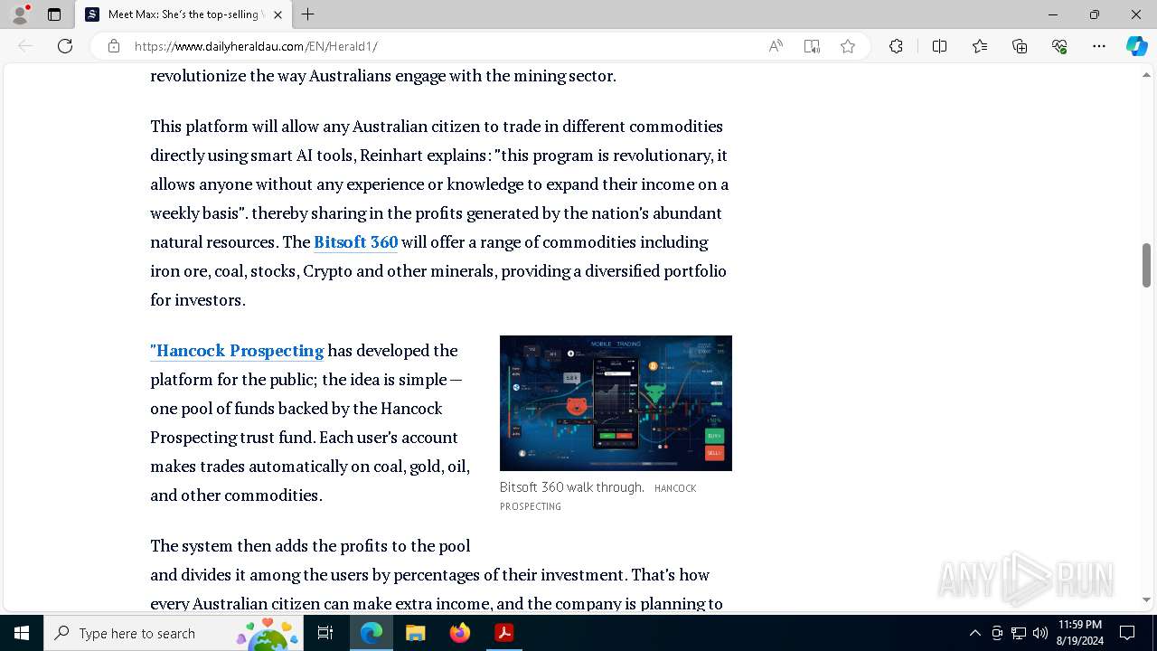This screenshot has height=651, width=1157.
Task: Click the scrollbar up arrow
Action: pyautogui.click(x=1146, y=74)
